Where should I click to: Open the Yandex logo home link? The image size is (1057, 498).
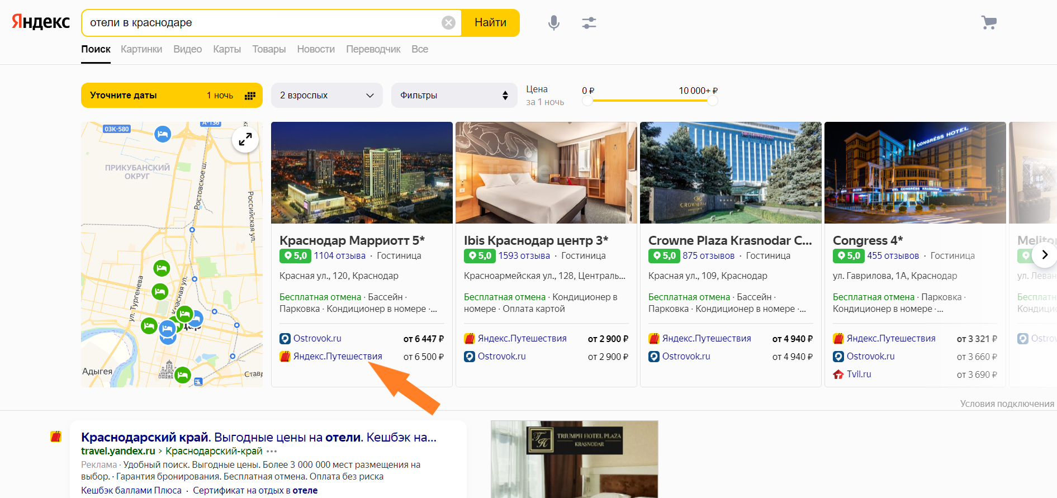point(41,22)
